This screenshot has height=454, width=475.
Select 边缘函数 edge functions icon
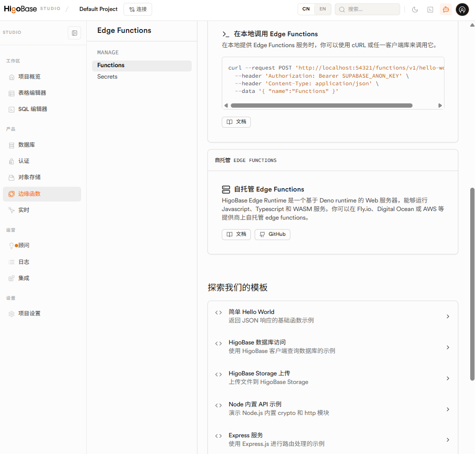point(11,194)
